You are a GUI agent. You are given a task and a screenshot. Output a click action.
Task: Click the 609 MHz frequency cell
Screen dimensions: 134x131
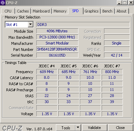[x=47, y=72]
